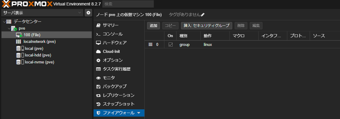Click the Cloud-Init cloud icon
This screenshot has height=119, width=340.
[x=98, y=51]
